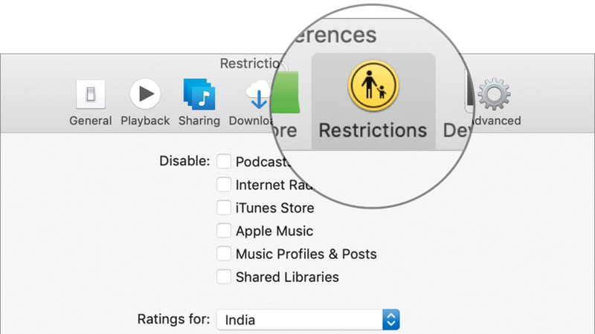
Task: Toggle the Shared Libraries checkbox
Action: click(x=224, y=277)
